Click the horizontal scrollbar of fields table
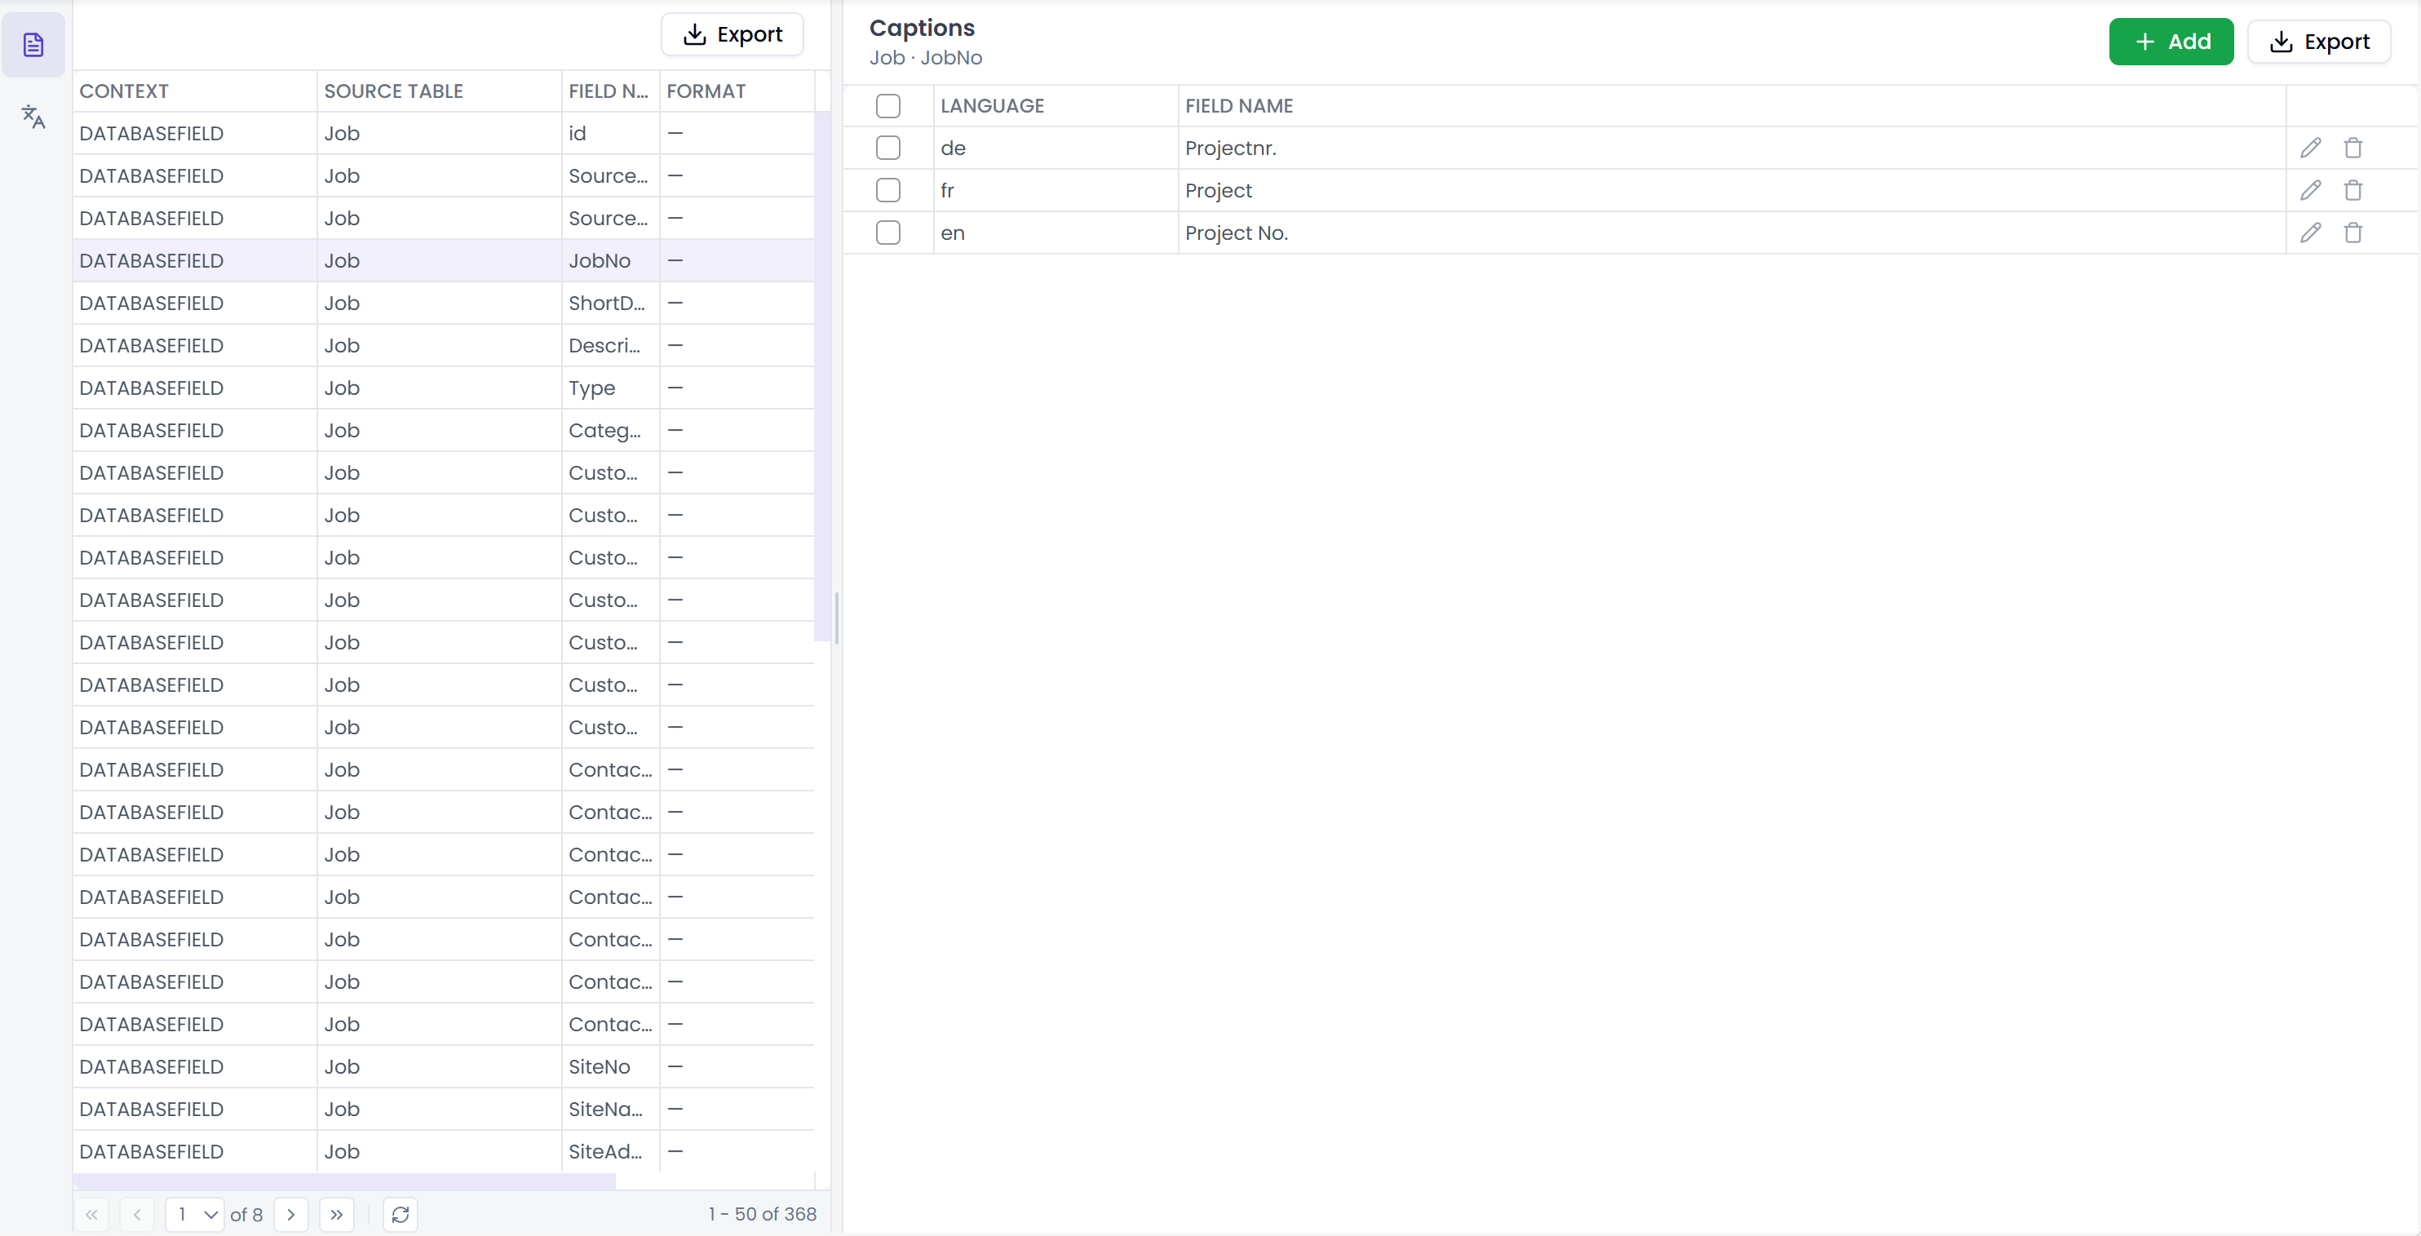 tap(344, 1181)
